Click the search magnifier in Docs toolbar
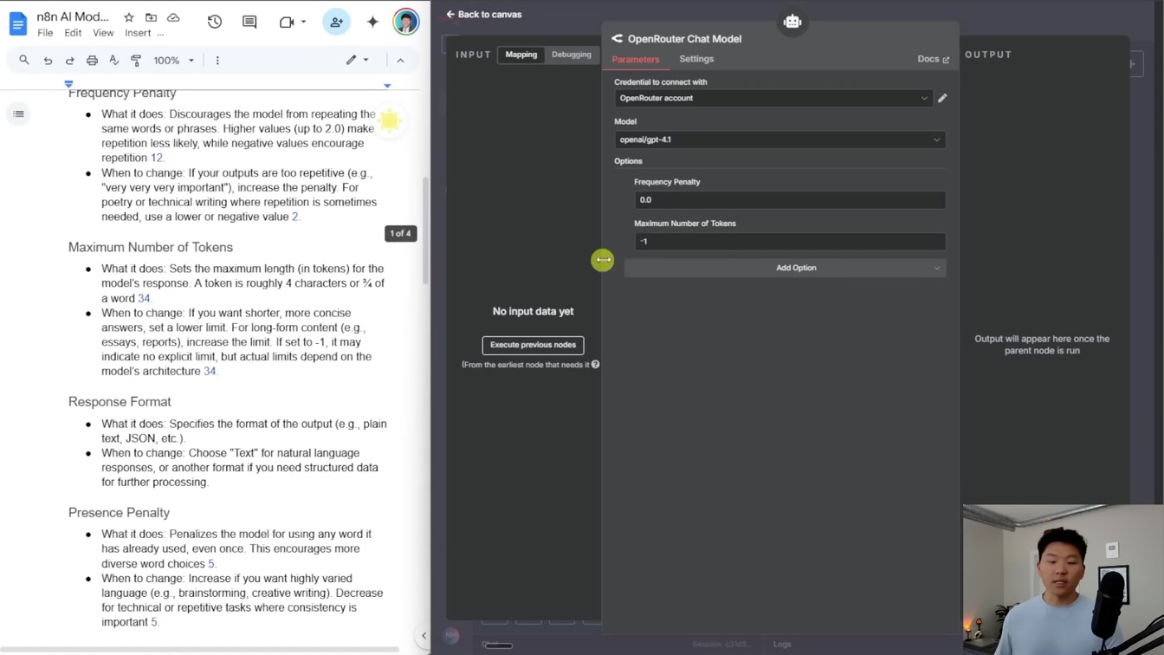This screenshot has height=655, width=1164. 24,61
